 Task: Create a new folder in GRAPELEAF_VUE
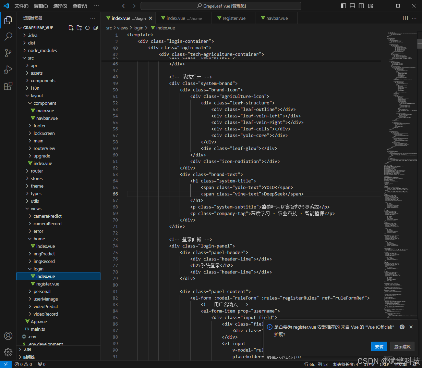tap(79, 28)
